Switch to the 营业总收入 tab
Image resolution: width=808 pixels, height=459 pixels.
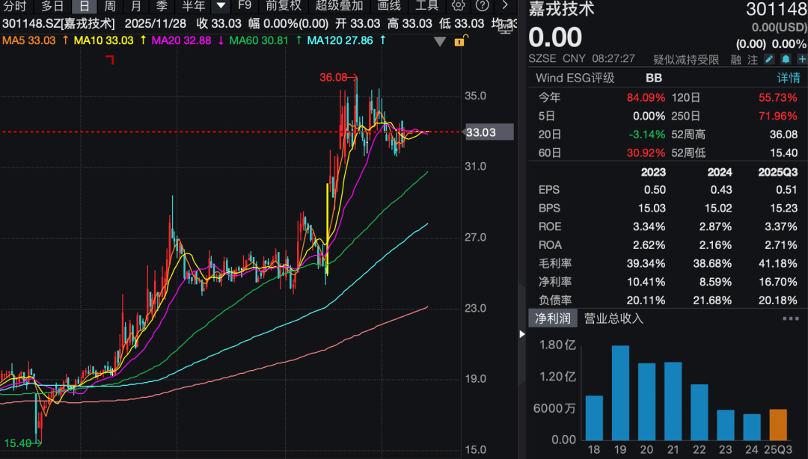pyautogui.click(x=613, y=318)
